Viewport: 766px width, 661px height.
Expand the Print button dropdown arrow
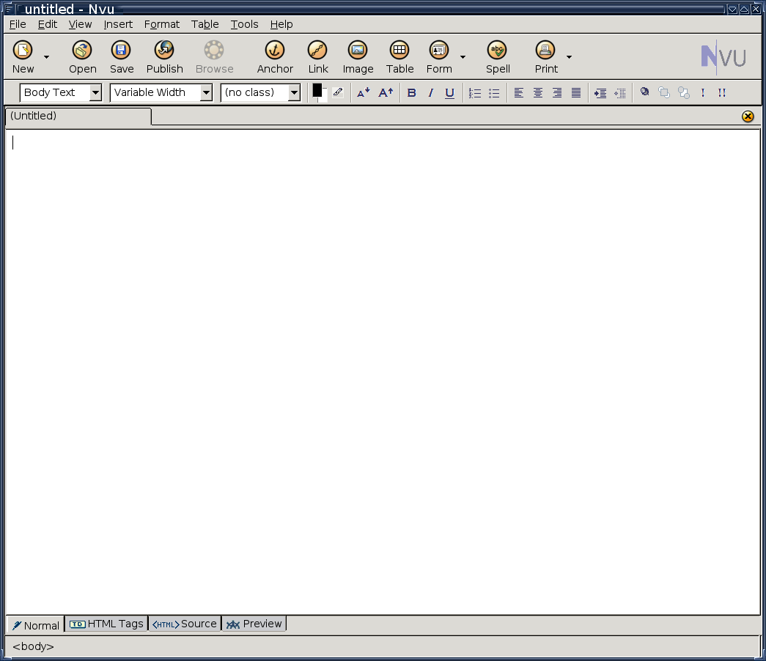click(569, 57)
